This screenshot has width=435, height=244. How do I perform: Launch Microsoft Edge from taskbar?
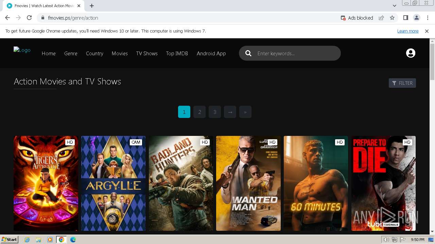[x=73, y=240]
